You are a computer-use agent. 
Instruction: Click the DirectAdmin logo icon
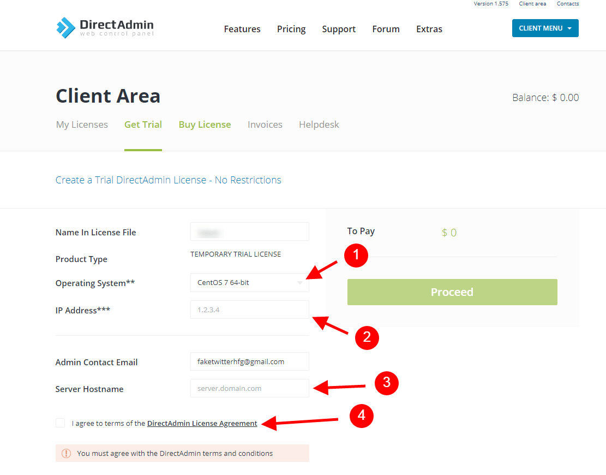[x=65, y=28]
